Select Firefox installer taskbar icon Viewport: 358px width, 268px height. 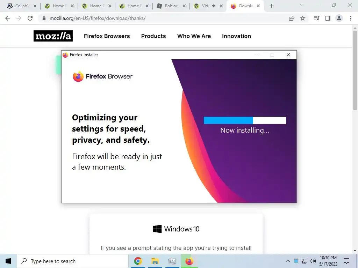[x=189, y=261]
